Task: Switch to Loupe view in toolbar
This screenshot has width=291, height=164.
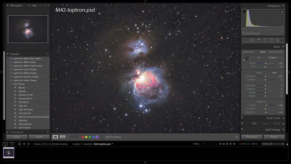Action: point(55,137)
